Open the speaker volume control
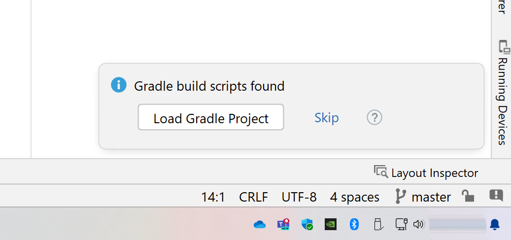The height and width of the screenshot is (240, 511). click(x=418, y=225)
